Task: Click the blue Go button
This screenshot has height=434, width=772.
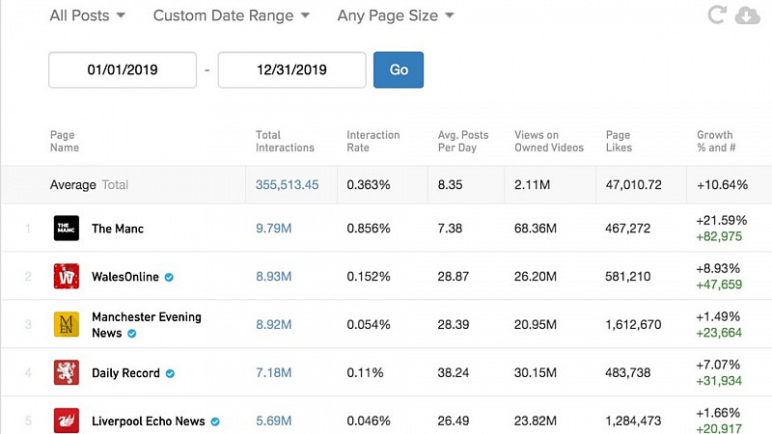Action: click(x=399, y=69)
